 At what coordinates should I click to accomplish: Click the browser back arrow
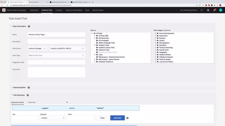[2, 5]
